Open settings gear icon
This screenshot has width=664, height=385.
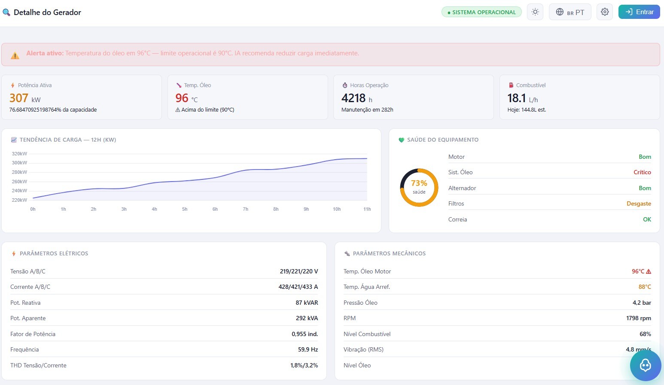605,12
